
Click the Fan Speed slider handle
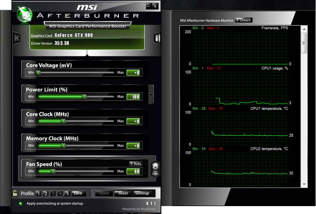(x=53, y=171)
